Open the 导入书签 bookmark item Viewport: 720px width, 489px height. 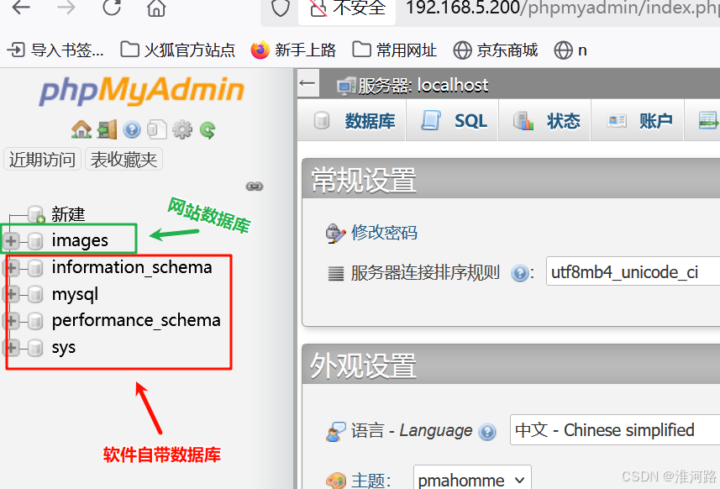(55, 50)
